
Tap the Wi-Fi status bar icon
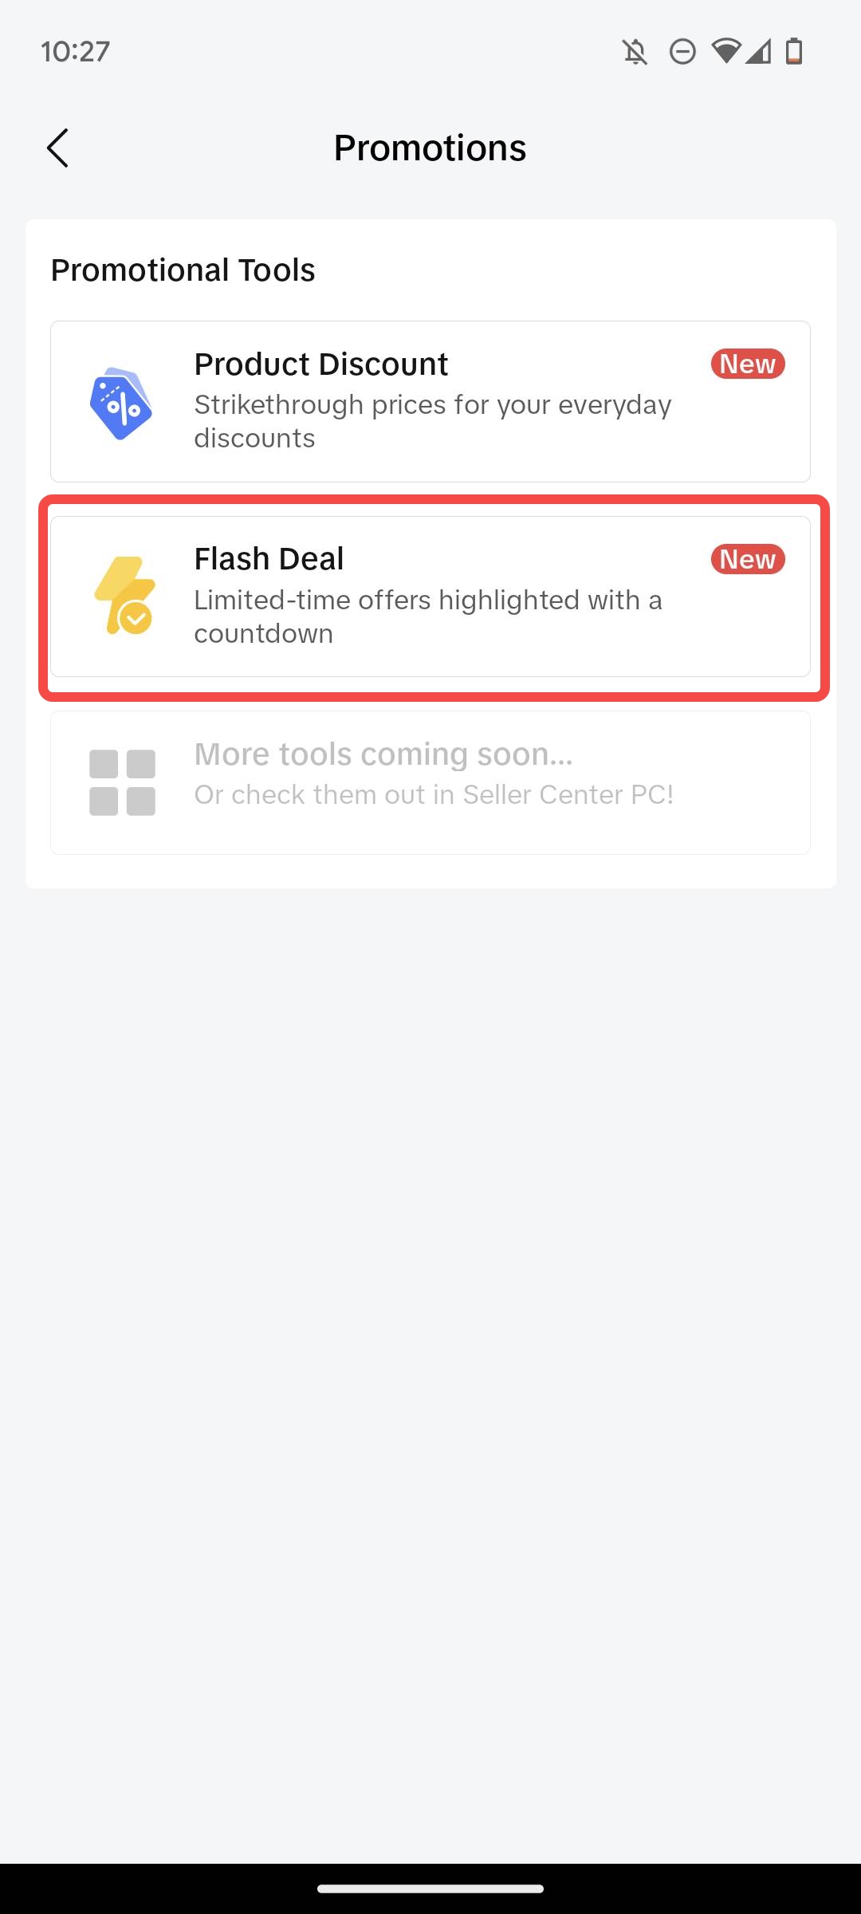point(725,52)
